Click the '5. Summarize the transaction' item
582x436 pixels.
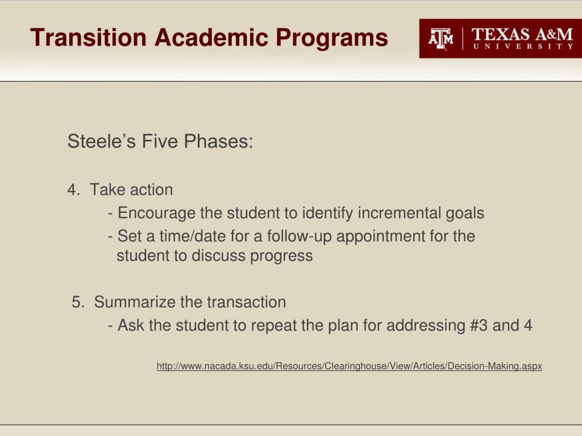(x=179, y=302)
